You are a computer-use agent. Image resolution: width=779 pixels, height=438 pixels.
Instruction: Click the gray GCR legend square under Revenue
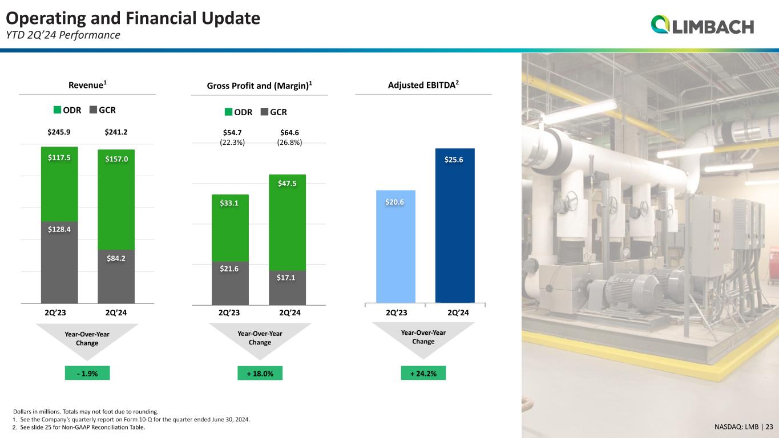[94, 110]
